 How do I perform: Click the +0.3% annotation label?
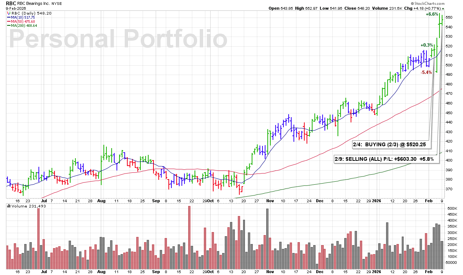[426, 45]
